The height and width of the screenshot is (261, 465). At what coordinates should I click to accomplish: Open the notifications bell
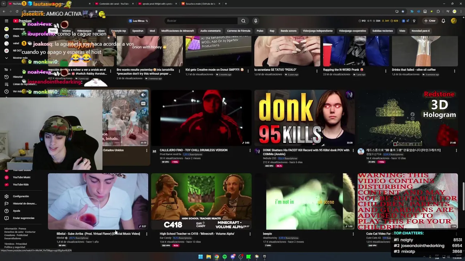[x=443, y=21]
